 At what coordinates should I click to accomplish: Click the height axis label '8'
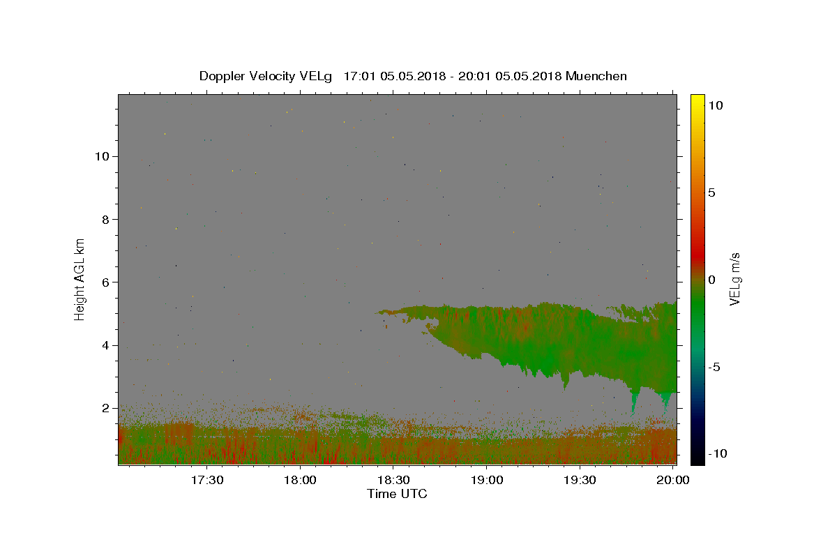coord(105,219)
